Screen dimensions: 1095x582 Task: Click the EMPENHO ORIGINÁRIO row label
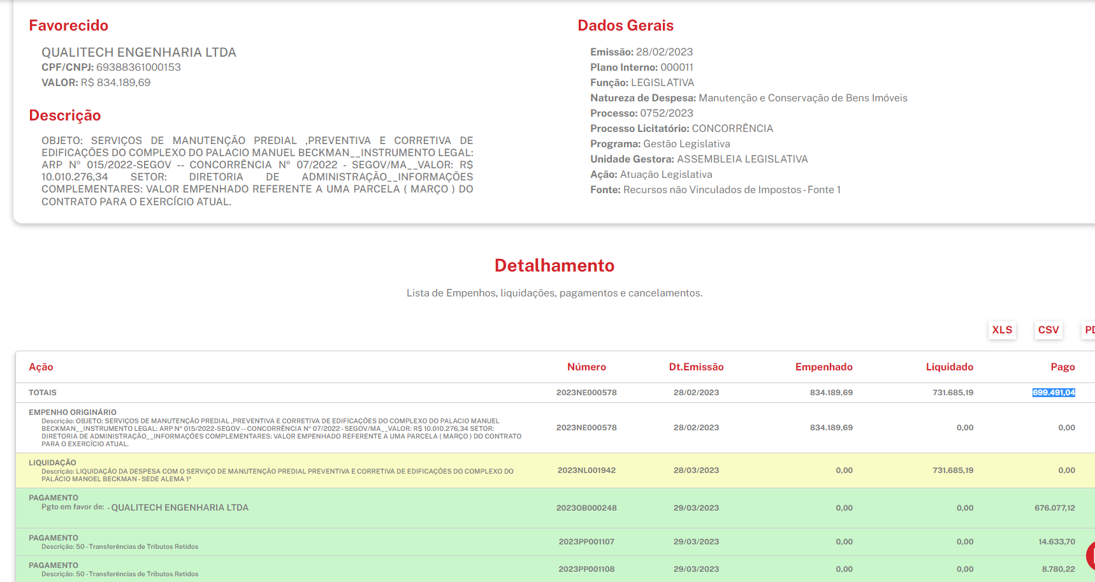(73, 412)
